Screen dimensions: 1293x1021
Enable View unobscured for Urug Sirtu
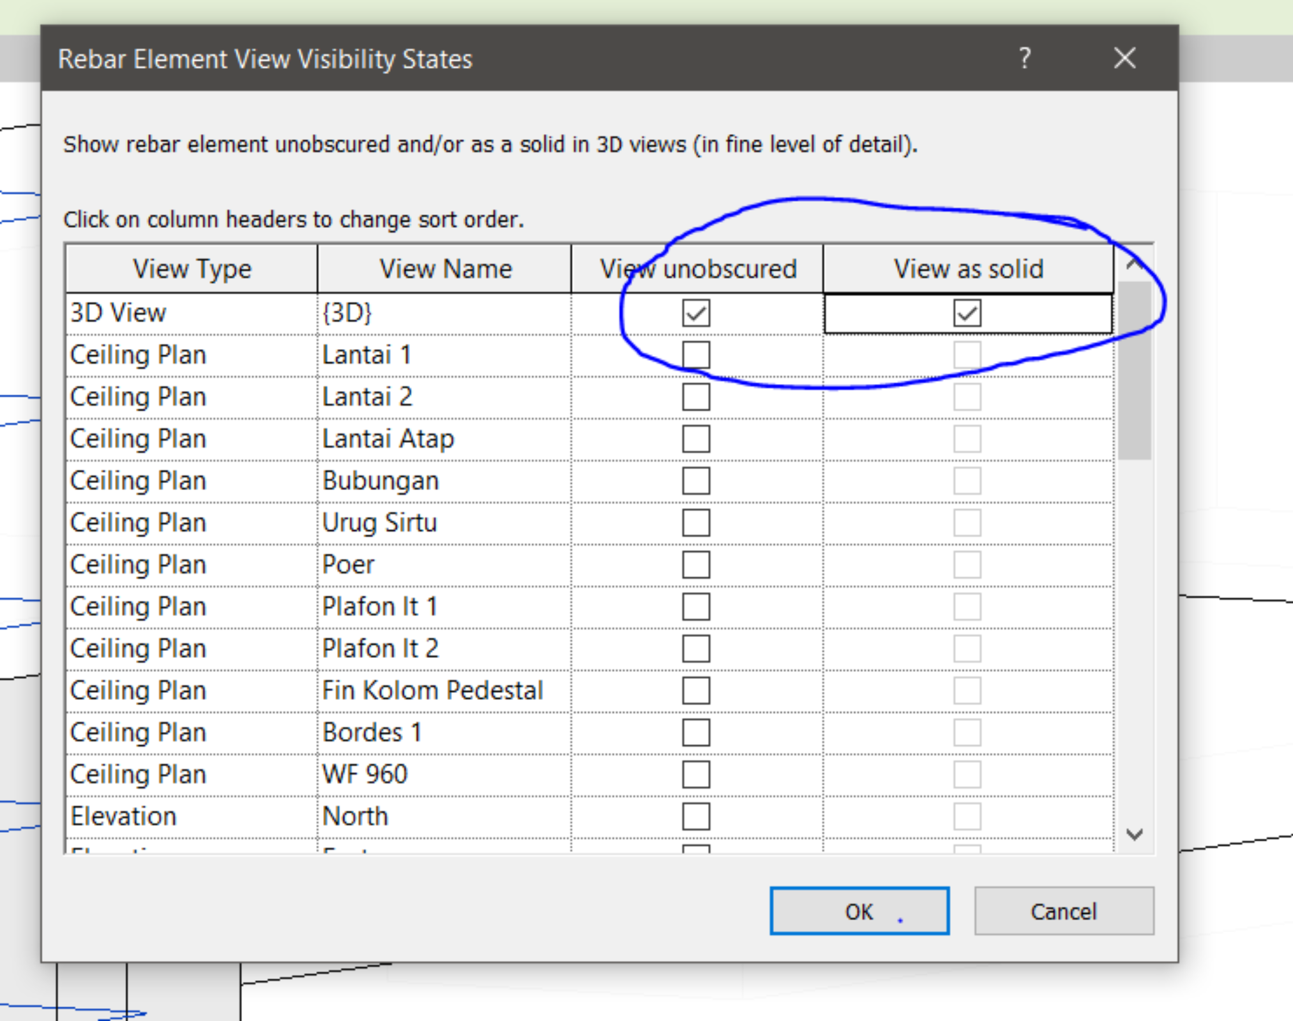[695, 523]
